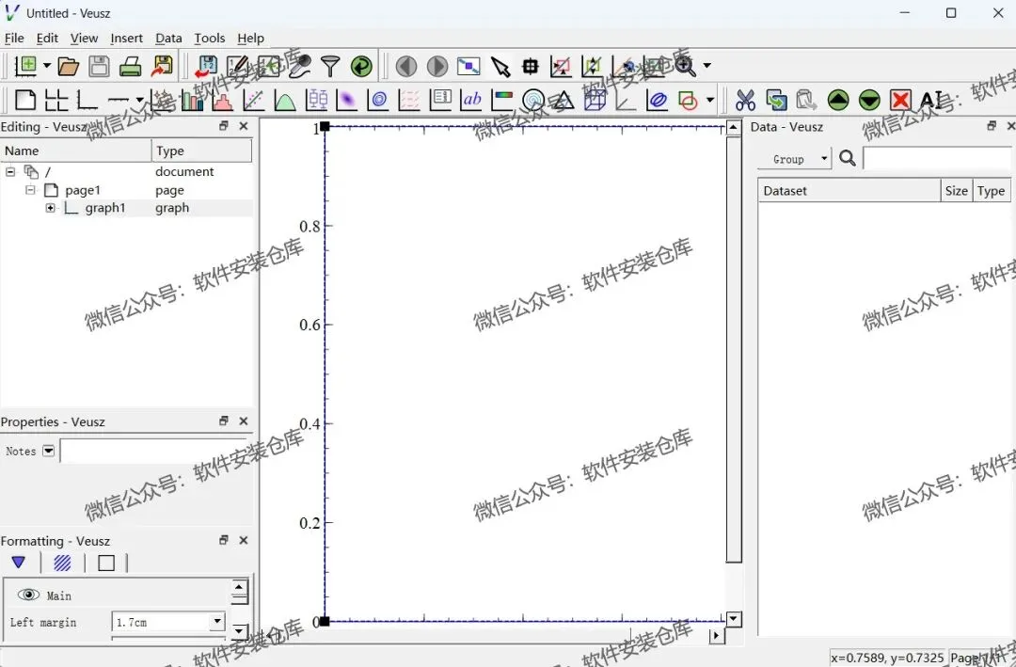Select the background fill hatched tab
This screenshot has height=667, width=1016.
click(x=62, y=563)
